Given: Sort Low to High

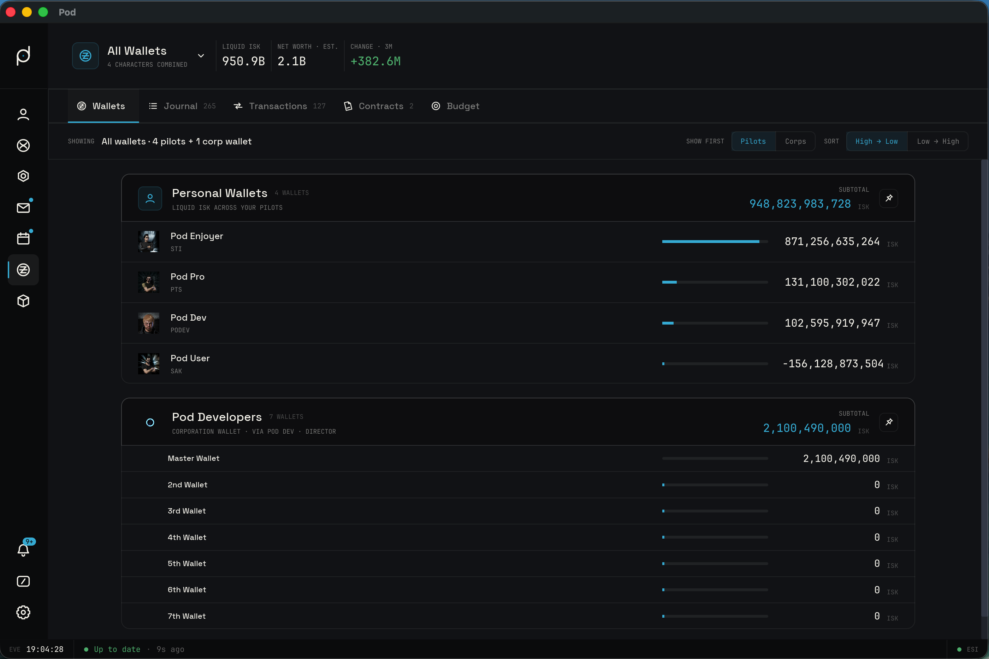Looking at the screenshot, I should point(938,141).
